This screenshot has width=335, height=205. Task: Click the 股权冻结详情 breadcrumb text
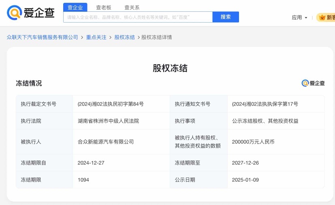point(157,37)
